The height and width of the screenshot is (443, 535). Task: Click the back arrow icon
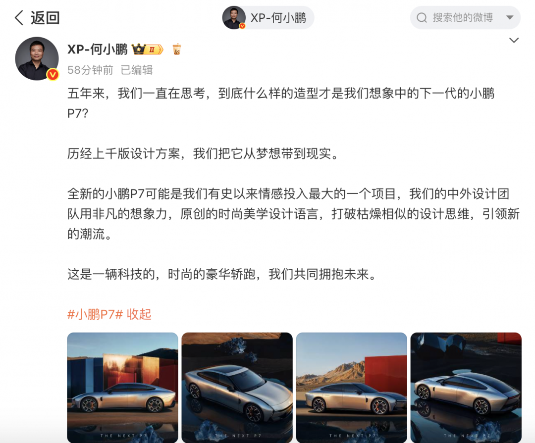(x=19, y=17)
